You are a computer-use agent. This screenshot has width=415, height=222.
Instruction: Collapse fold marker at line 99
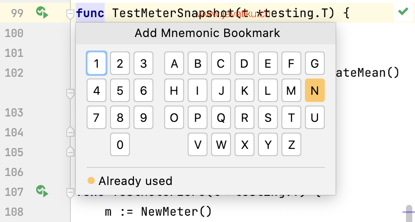(70, 14)
